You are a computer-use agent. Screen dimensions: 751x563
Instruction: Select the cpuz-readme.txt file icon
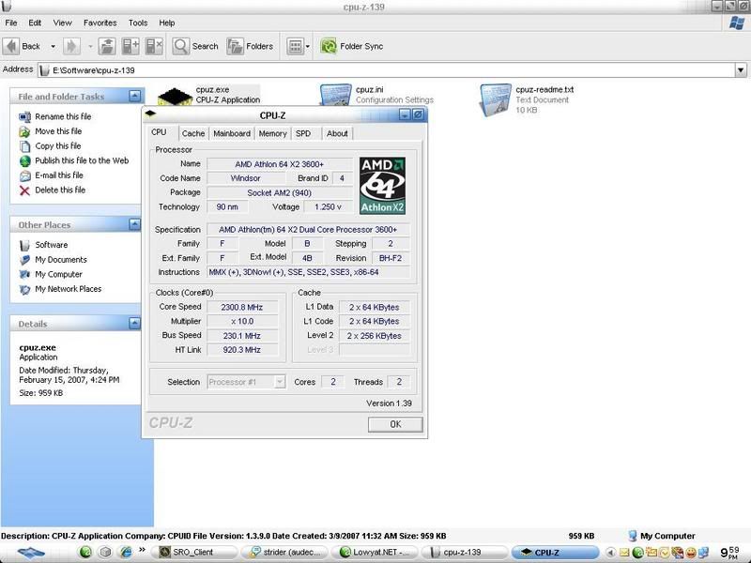pyautogui.click(x=495, y=97)
